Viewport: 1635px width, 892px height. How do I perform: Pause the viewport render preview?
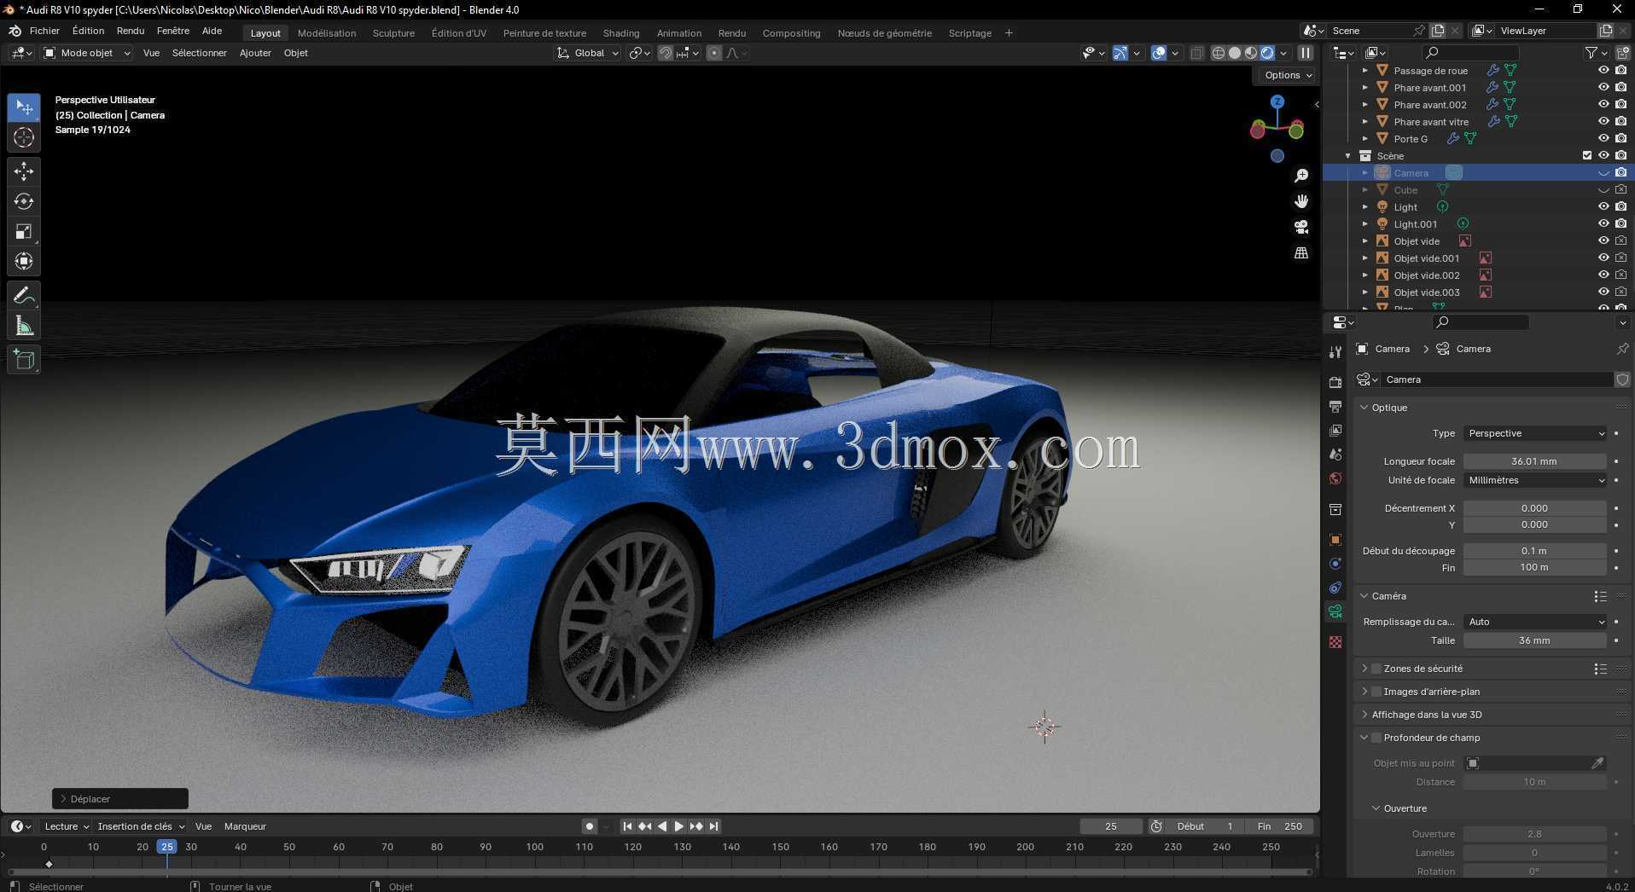coord(1306,53)
